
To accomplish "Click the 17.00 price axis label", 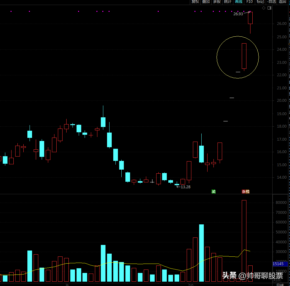I will pyautogui.click(x=282, y=139).
